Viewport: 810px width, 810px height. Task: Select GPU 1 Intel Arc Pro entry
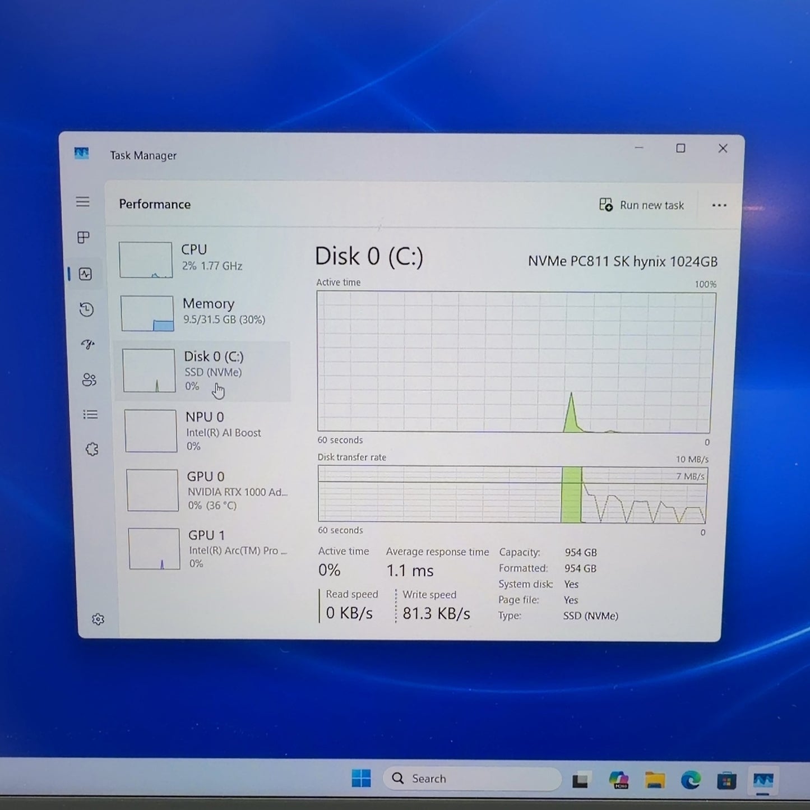pos(209,549)
